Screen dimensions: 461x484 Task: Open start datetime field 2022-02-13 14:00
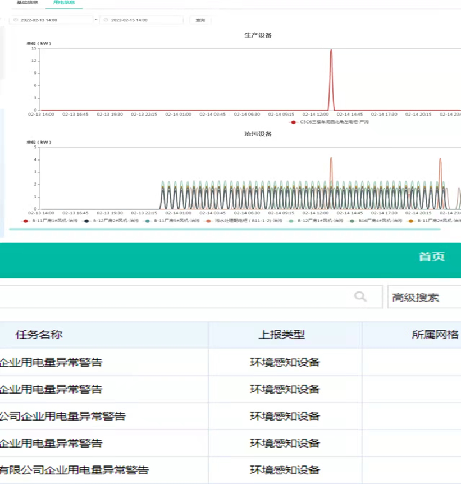[51, 20]
